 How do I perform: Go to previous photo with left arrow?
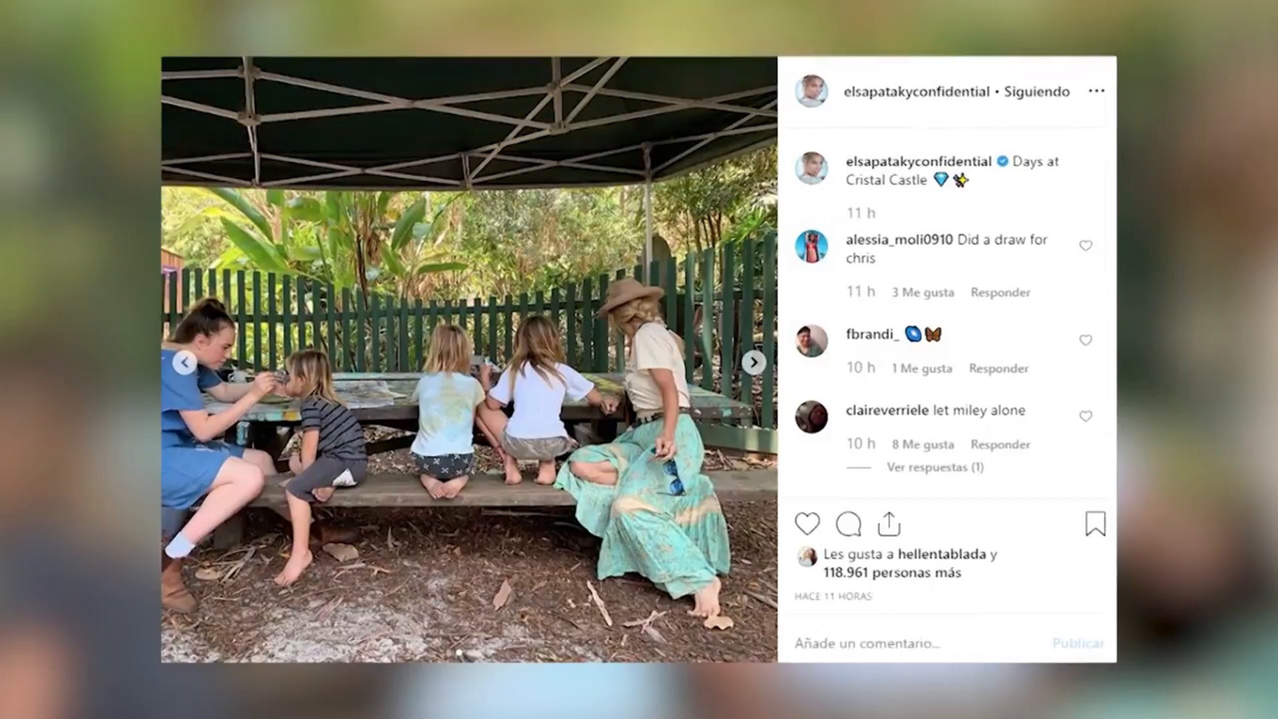(184, 362)
